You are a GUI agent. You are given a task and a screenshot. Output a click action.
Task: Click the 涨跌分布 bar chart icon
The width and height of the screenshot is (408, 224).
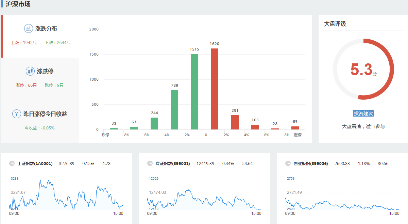(28, 28)
